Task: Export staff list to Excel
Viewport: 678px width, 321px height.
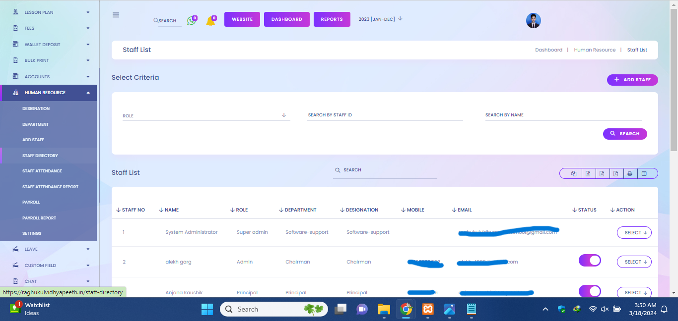Action: pyautogui.click(x=588, y=173)
